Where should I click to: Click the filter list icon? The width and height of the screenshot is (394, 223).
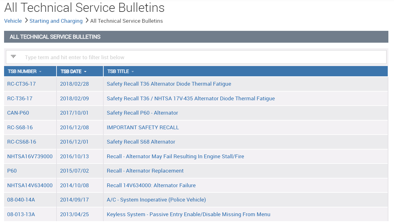[x=13, y=57]
